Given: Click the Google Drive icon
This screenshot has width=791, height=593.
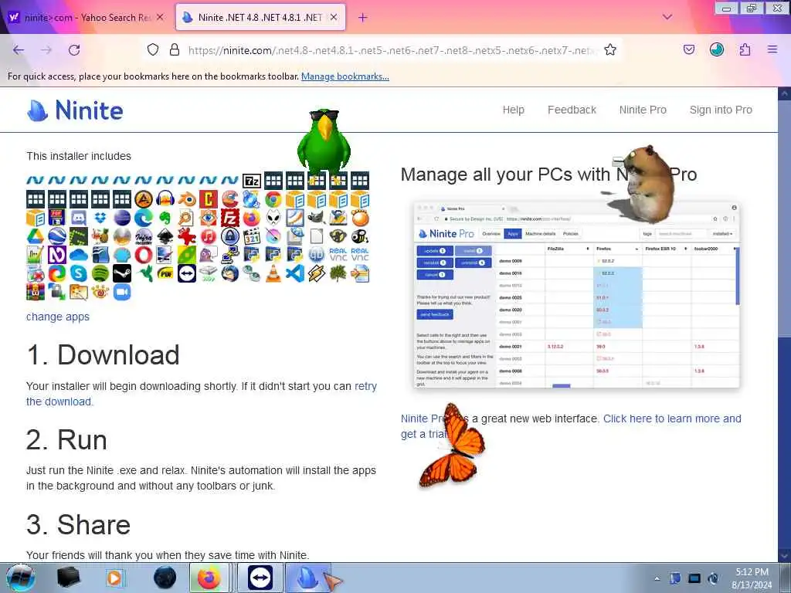Looking at the screenshot, I should [36, 236].
